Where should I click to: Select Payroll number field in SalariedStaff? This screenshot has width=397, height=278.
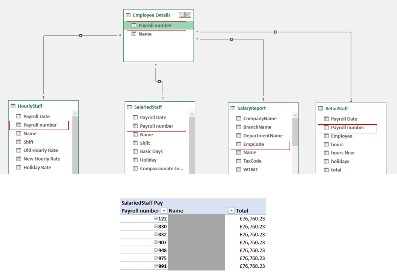pos(156,126)
